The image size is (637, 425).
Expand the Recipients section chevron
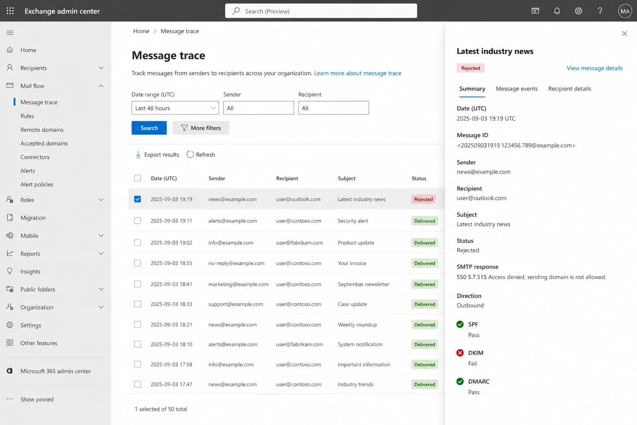pos(101,68)
